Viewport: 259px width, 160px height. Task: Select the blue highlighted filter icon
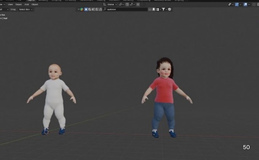86,10
